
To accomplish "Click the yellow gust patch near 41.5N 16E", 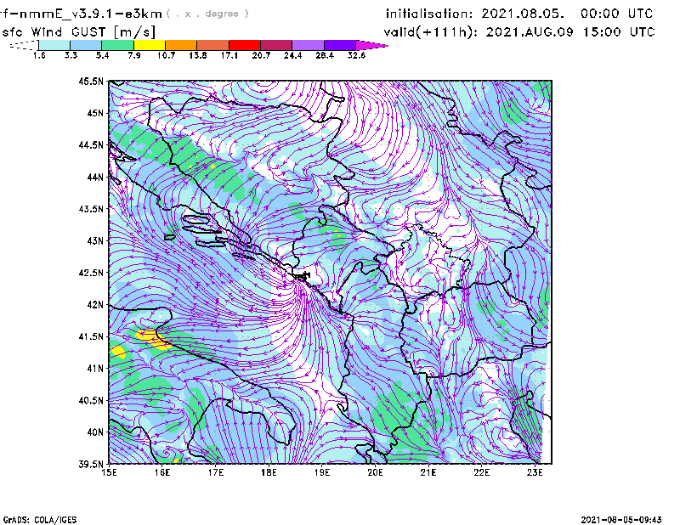I will pos(153,340).
